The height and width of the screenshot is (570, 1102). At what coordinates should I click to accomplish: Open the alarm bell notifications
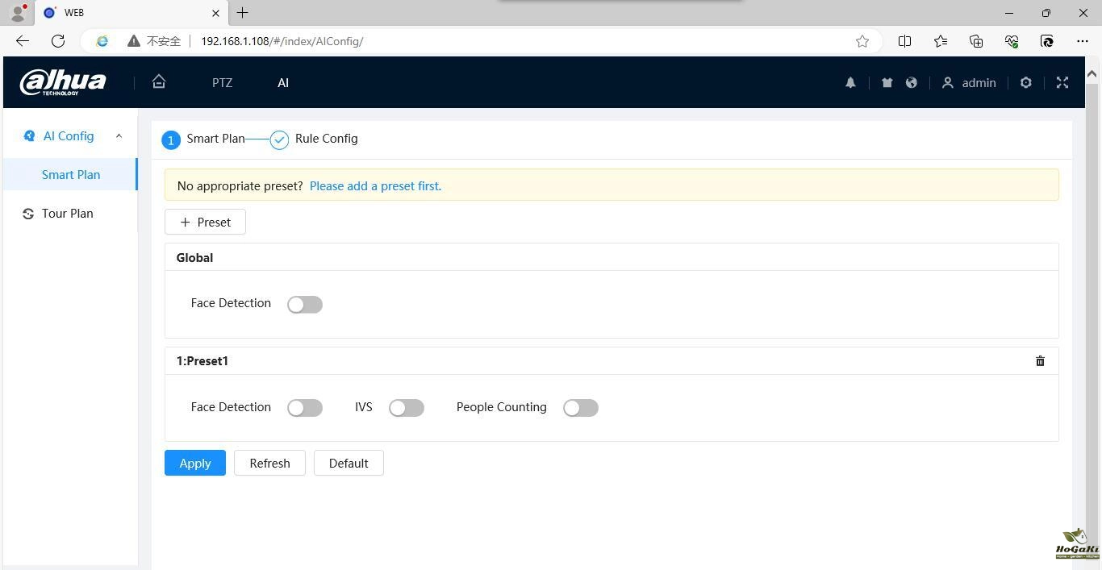tap(850, 83)
